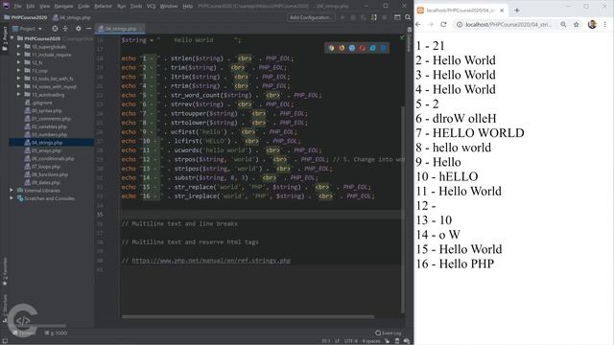Image resolution: width=614 pixels, height=345 pixels.
Task: Open the Refactor menu
Action: [104, 6]
